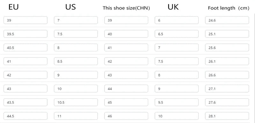Click the vertical scrollbar on right edge
The height and width of the screenshot is (123, 255).
click(x=254, y=68)
